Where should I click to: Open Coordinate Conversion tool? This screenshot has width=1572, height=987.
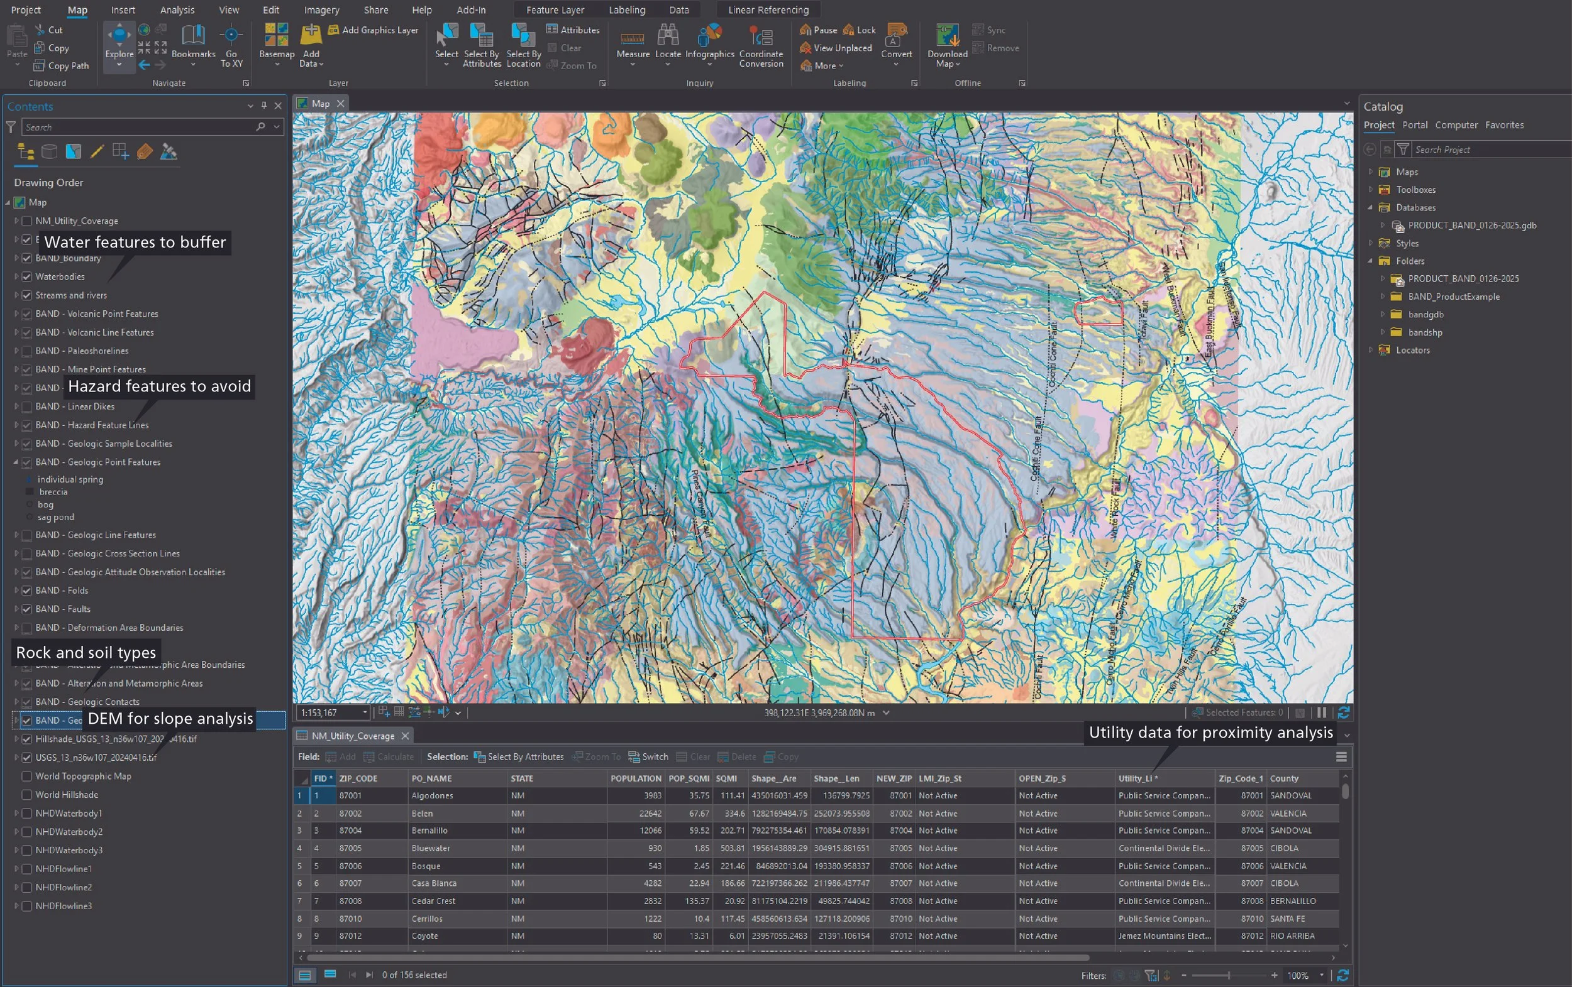761,36
